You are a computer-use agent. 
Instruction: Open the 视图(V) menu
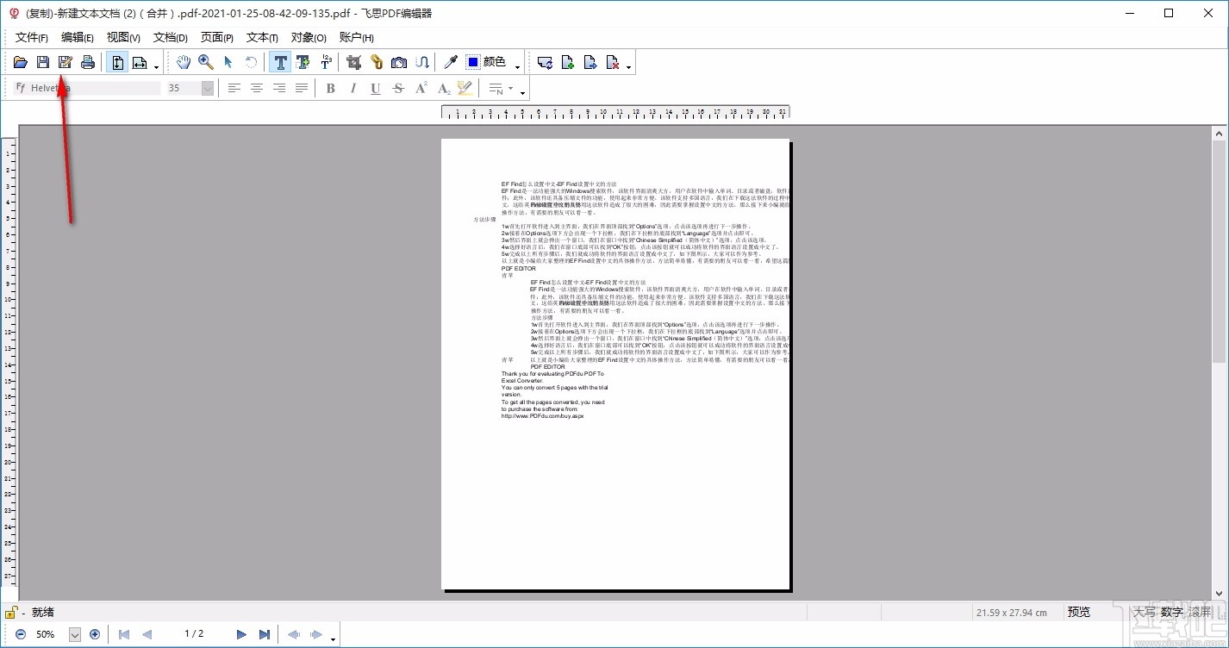pyautogui.click(x=123, y=37)
